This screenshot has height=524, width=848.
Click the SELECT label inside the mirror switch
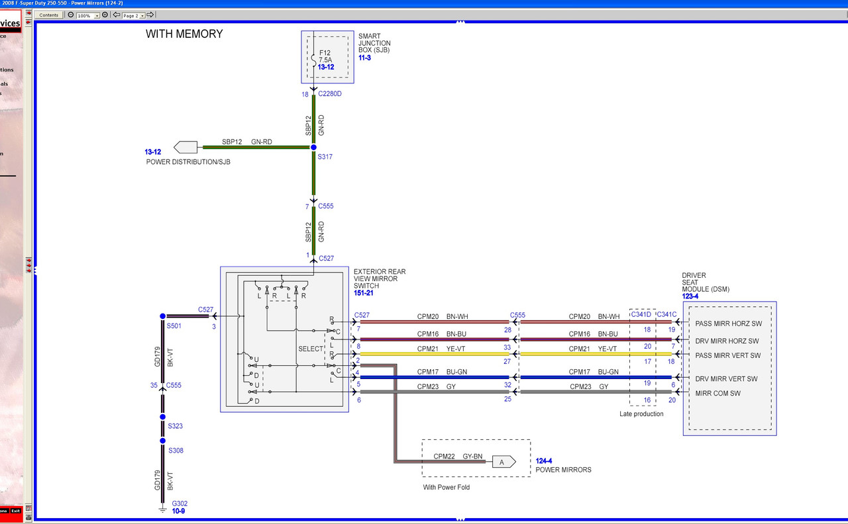[311, 349]
